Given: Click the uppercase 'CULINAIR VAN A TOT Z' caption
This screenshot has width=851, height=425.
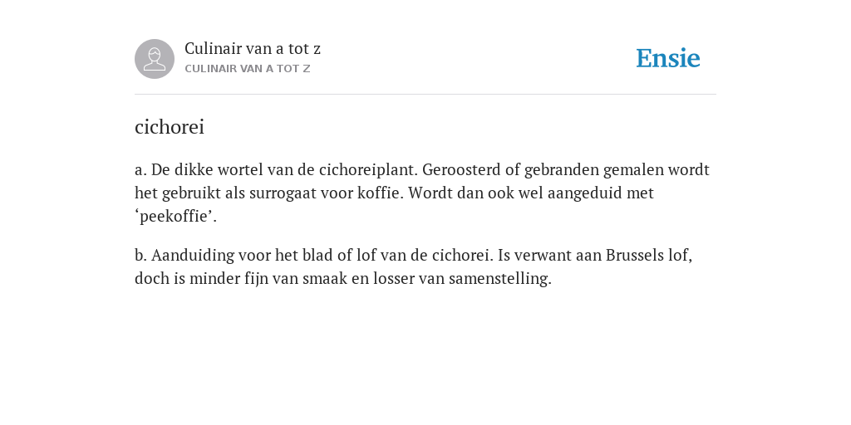Looking at the screenshot, I should [248, 69].
